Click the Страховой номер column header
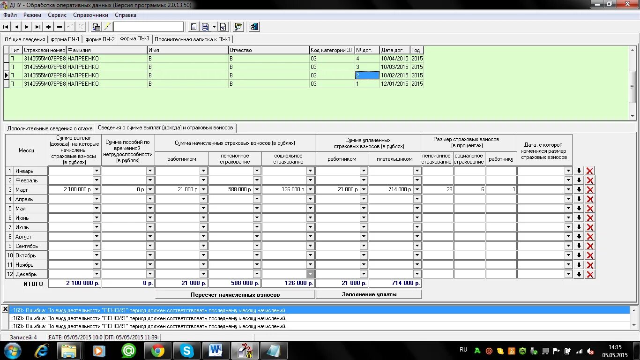Image resolution: width=640 pixels, height=360 pixels. pos(45,50)
